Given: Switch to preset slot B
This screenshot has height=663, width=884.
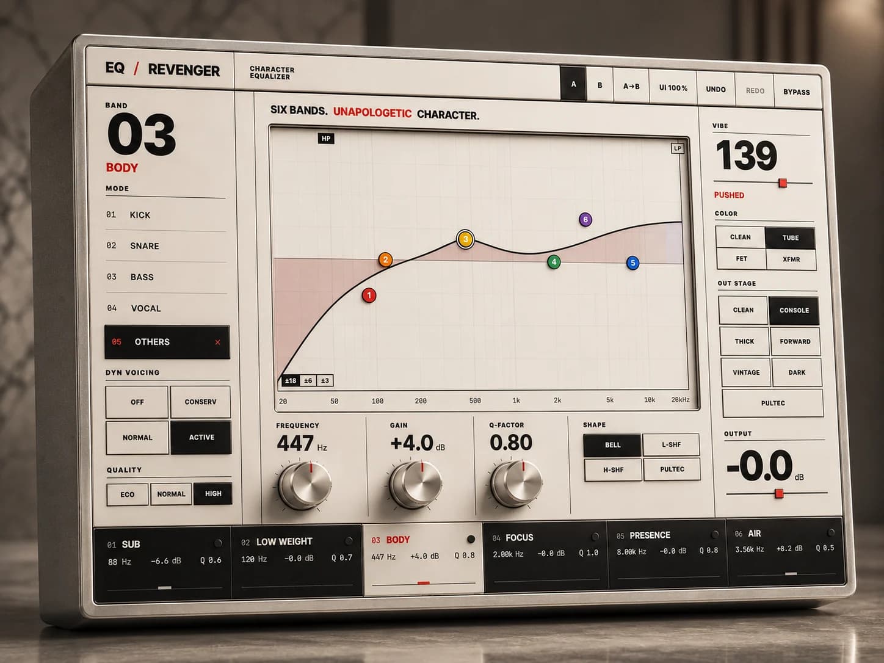Looking at the screenshot, I should [x=600, y=85].
